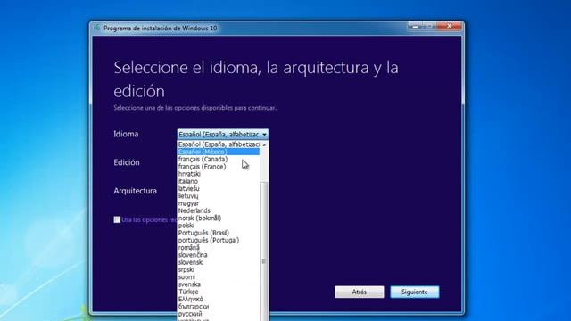The height and width of the screenshot is (321, 571).
Task: Toggle 'Usa las opciones recomendadas' checkbox
Action: [117, 219]
